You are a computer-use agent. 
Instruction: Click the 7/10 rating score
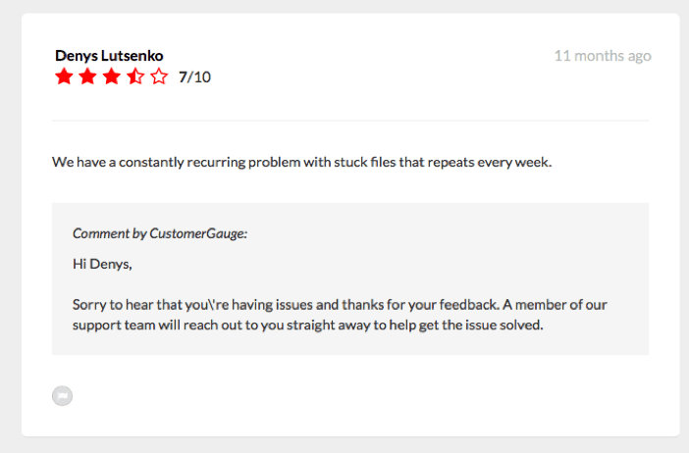tap(194, 77)
